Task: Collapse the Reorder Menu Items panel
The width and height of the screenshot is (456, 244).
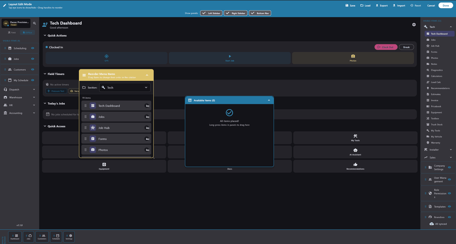Action: coord(147,75)
